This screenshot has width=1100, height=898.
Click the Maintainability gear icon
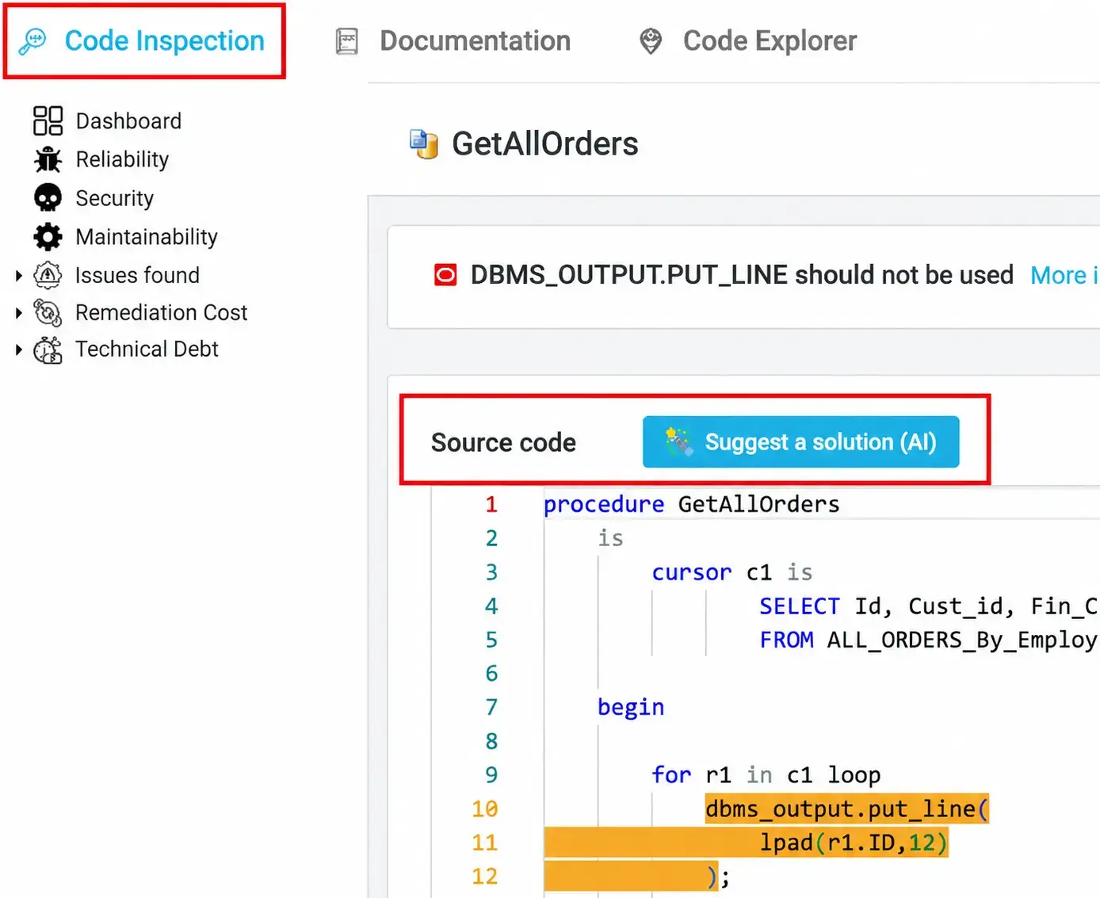[x=48, y=237]
